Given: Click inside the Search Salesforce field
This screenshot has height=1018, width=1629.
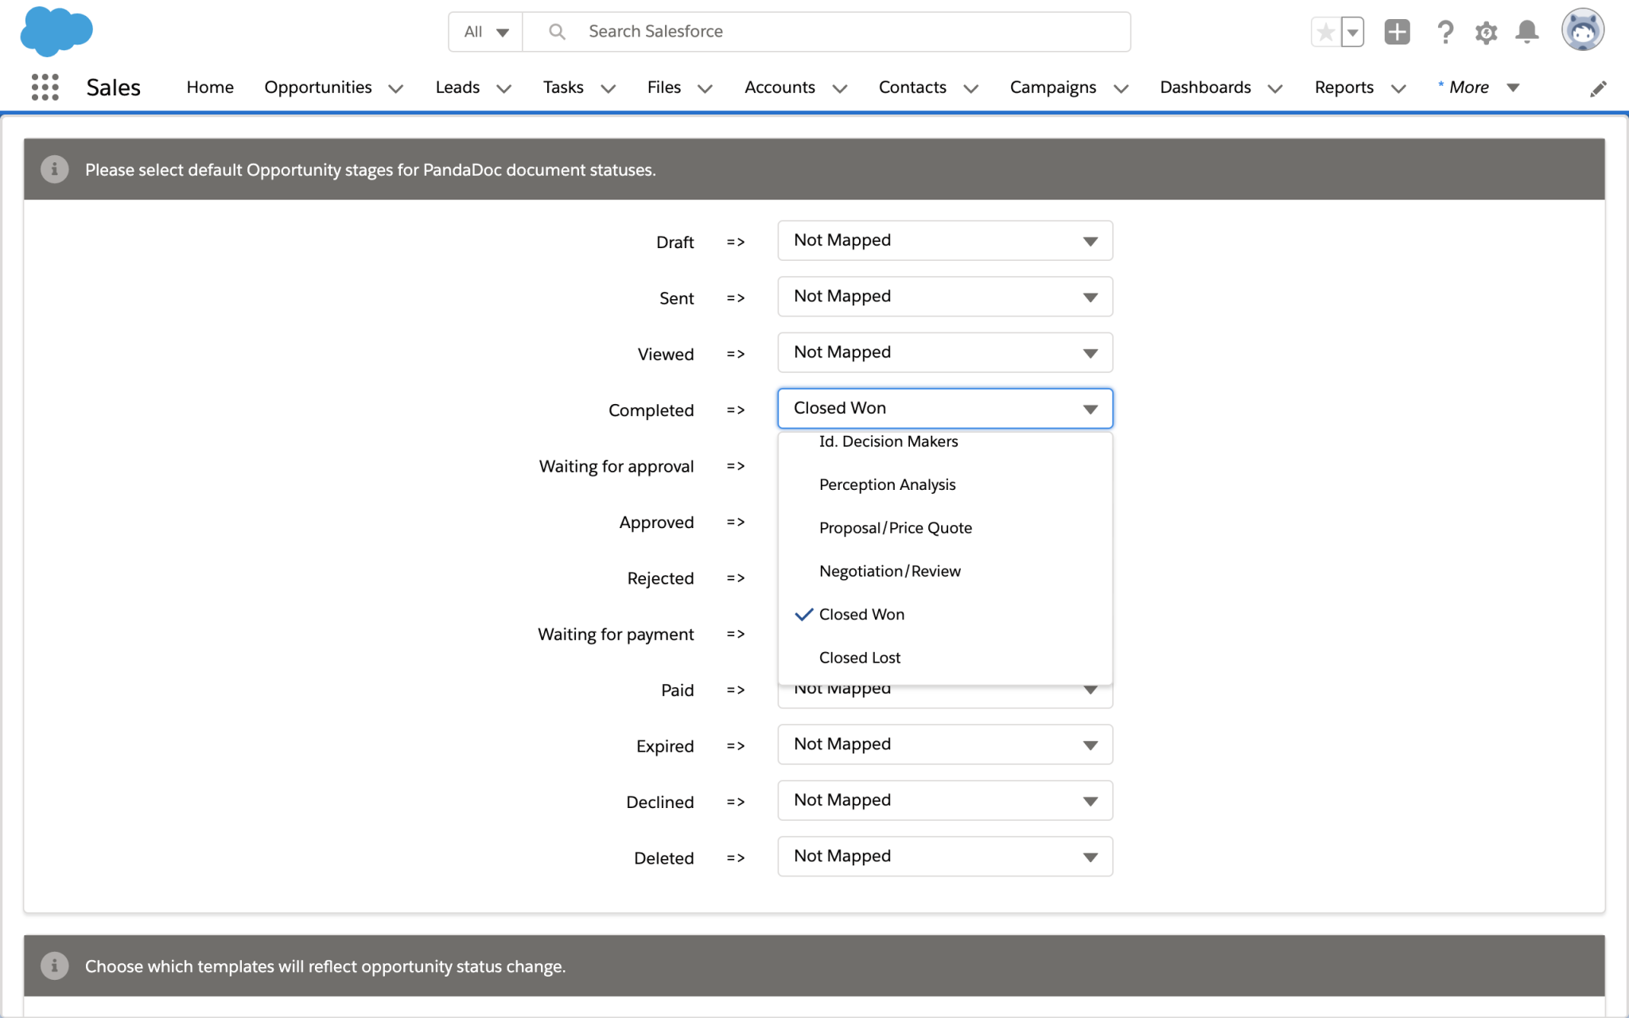Looking at the screenshot, I should 795,31.
